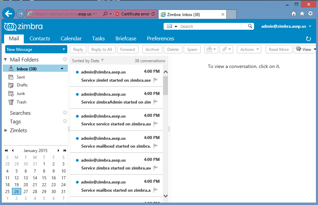Image resolution: width=318 pixels, height=205 pixels.
Task: Flag the 'Service zimlet started' message
Action: 156,80
